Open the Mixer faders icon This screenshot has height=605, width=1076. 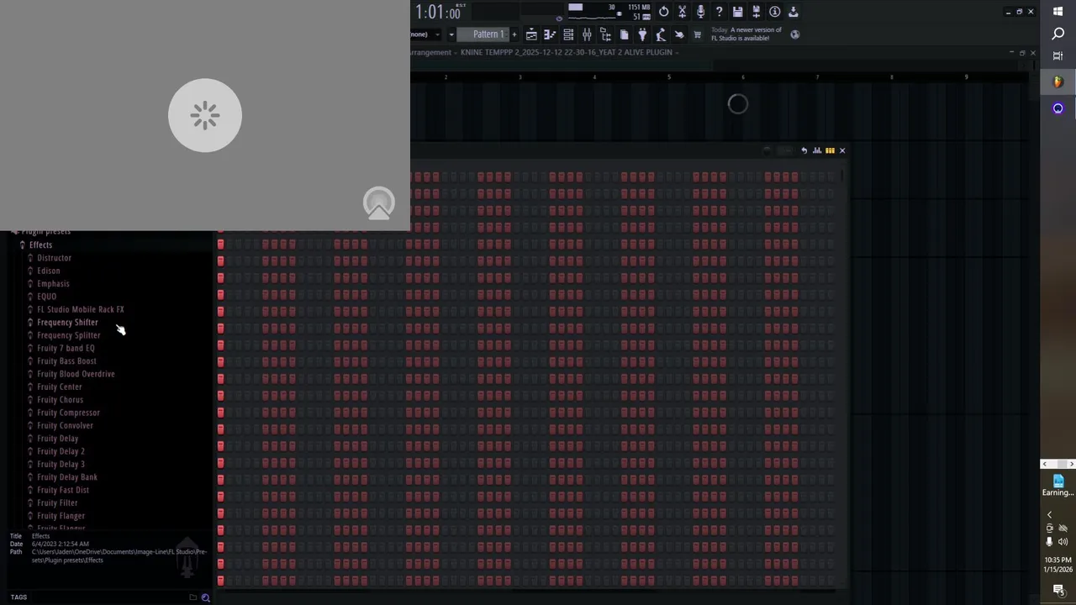(x=587, y=34)
